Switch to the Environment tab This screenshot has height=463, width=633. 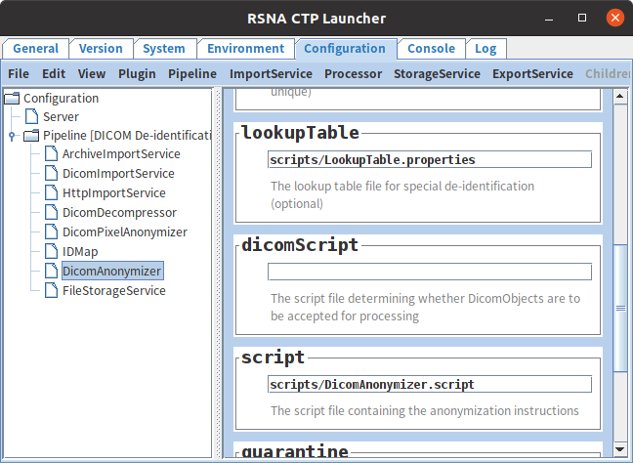(x=245, y=49)
